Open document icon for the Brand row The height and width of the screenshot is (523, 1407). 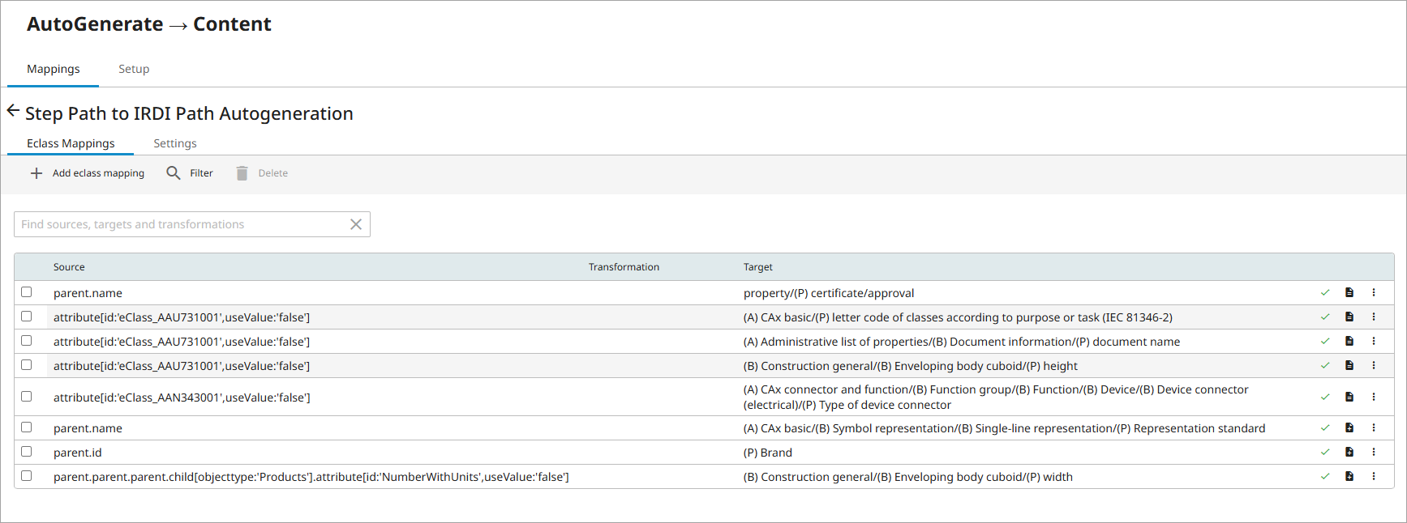(x=1349, y=453)
